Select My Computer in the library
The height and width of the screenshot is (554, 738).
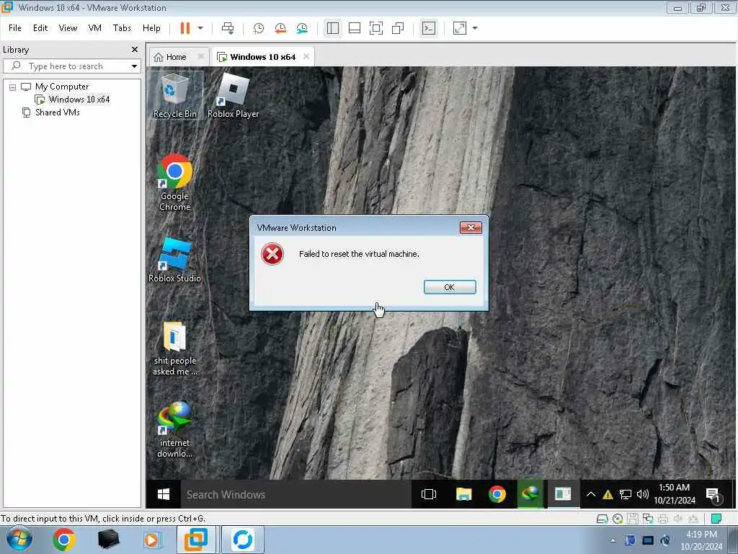[62, 87]
